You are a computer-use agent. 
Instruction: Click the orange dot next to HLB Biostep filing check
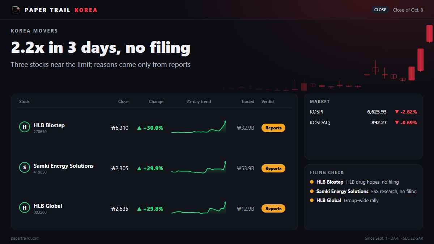click(312, 182)
